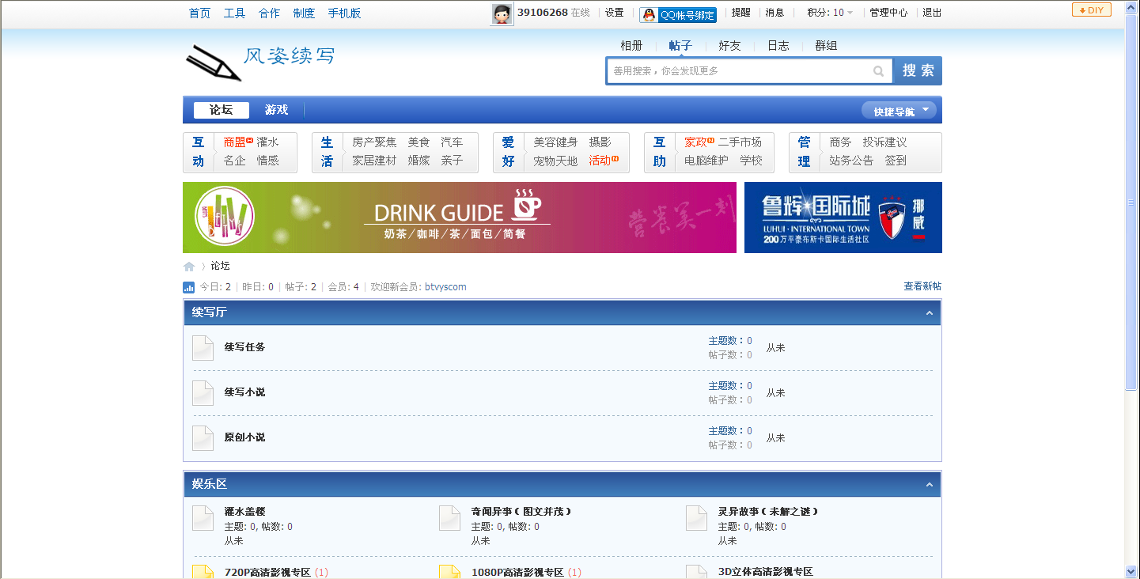Click the 灌水盖楼 forum document icon
Screen dimensions: 1140x579
[203, 519]
